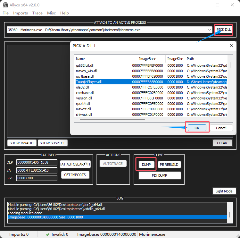240x238 pixels.
Task: Select ucrtbase.dll row
Action: (x=151, y=76)
